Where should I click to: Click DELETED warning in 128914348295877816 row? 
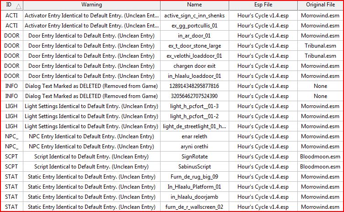(x=91, y=86)
